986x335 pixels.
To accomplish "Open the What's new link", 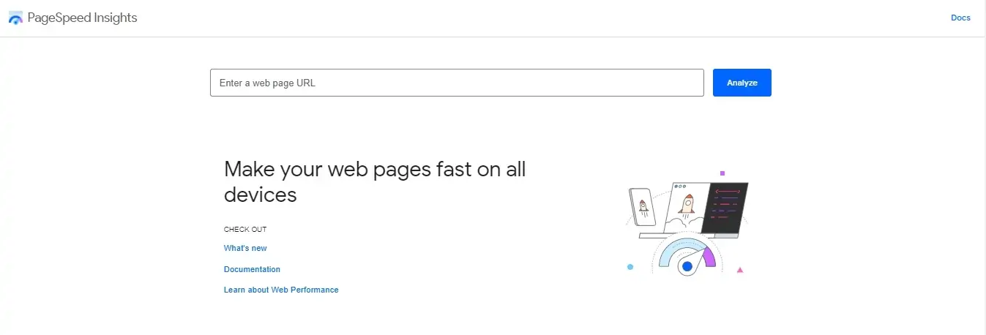I will click(x=245, y=249).
